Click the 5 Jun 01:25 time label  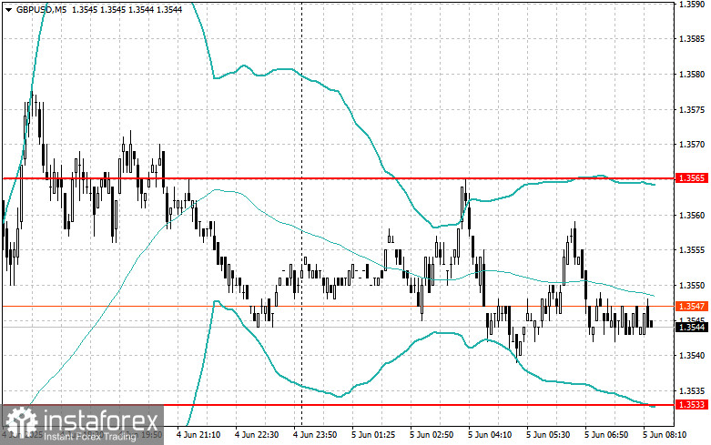(373, 435)
